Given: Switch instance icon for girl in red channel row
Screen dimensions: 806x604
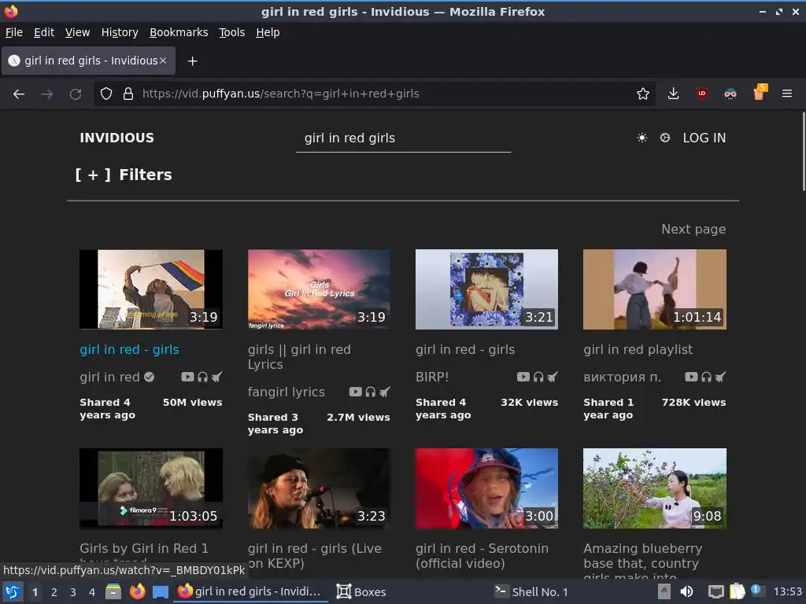Looking at the screenshot, I should pos(216,377).
